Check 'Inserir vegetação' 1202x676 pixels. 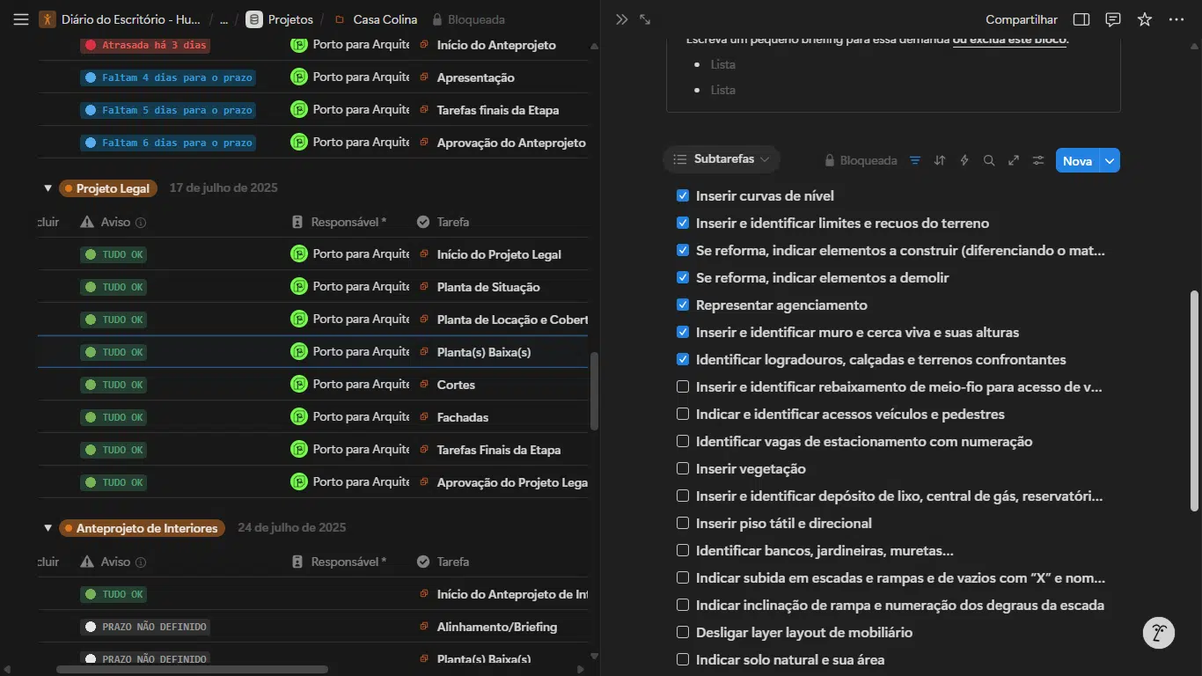(683, 468)
